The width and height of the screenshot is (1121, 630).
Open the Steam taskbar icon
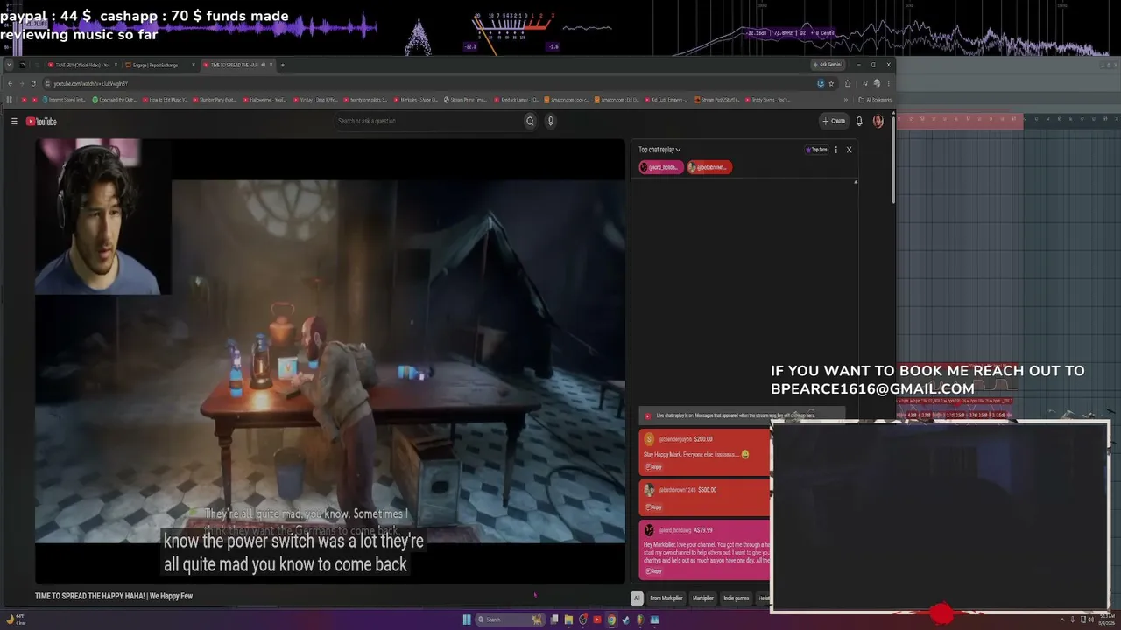[625, 619]
